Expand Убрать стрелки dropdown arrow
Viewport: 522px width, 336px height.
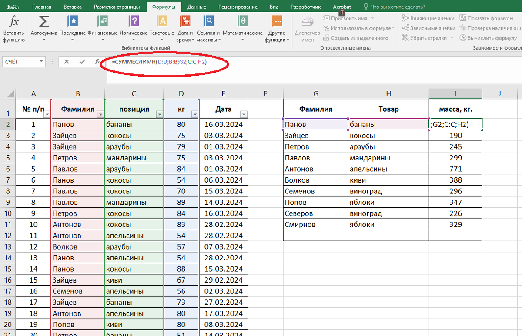point(452,38)
